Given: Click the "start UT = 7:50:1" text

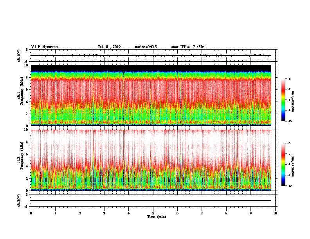Looking at the screenshot, I should (189, 47).
